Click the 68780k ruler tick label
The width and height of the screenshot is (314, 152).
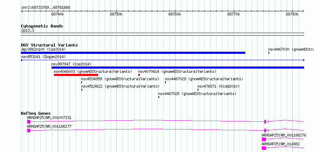click(x=292, y=14)
